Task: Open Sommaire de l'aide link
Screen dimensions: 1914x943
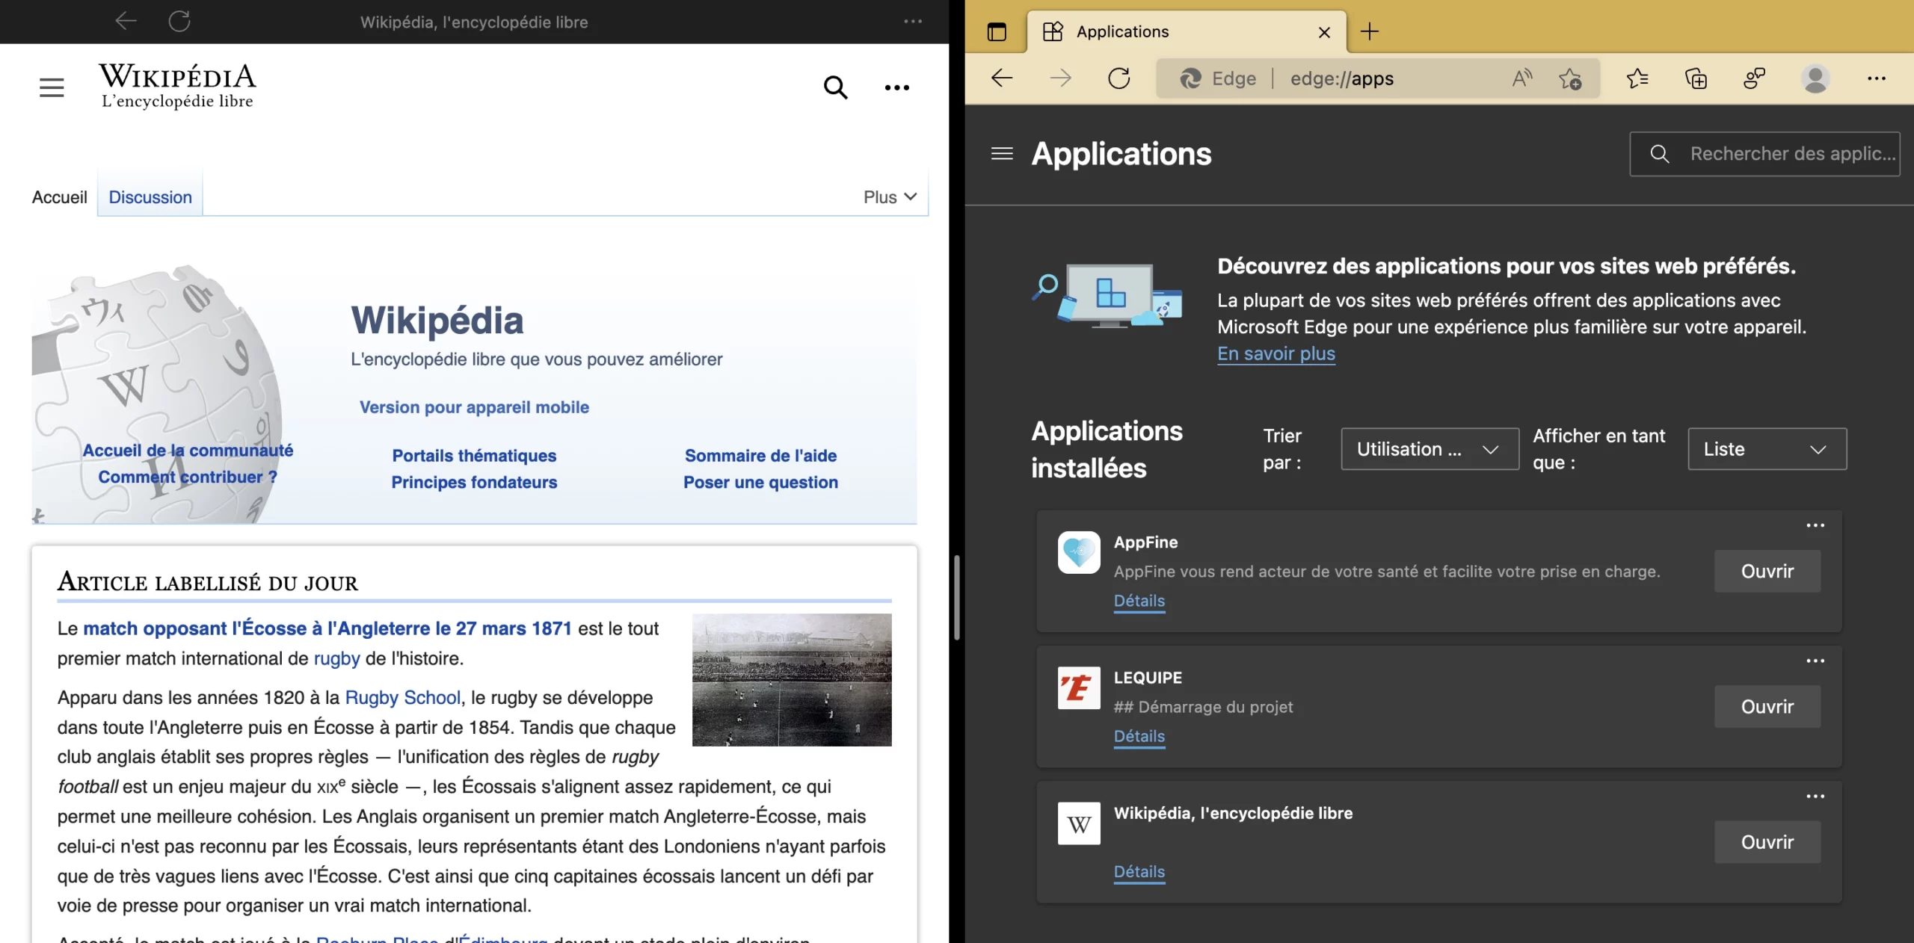Action: tap(760, 456)
